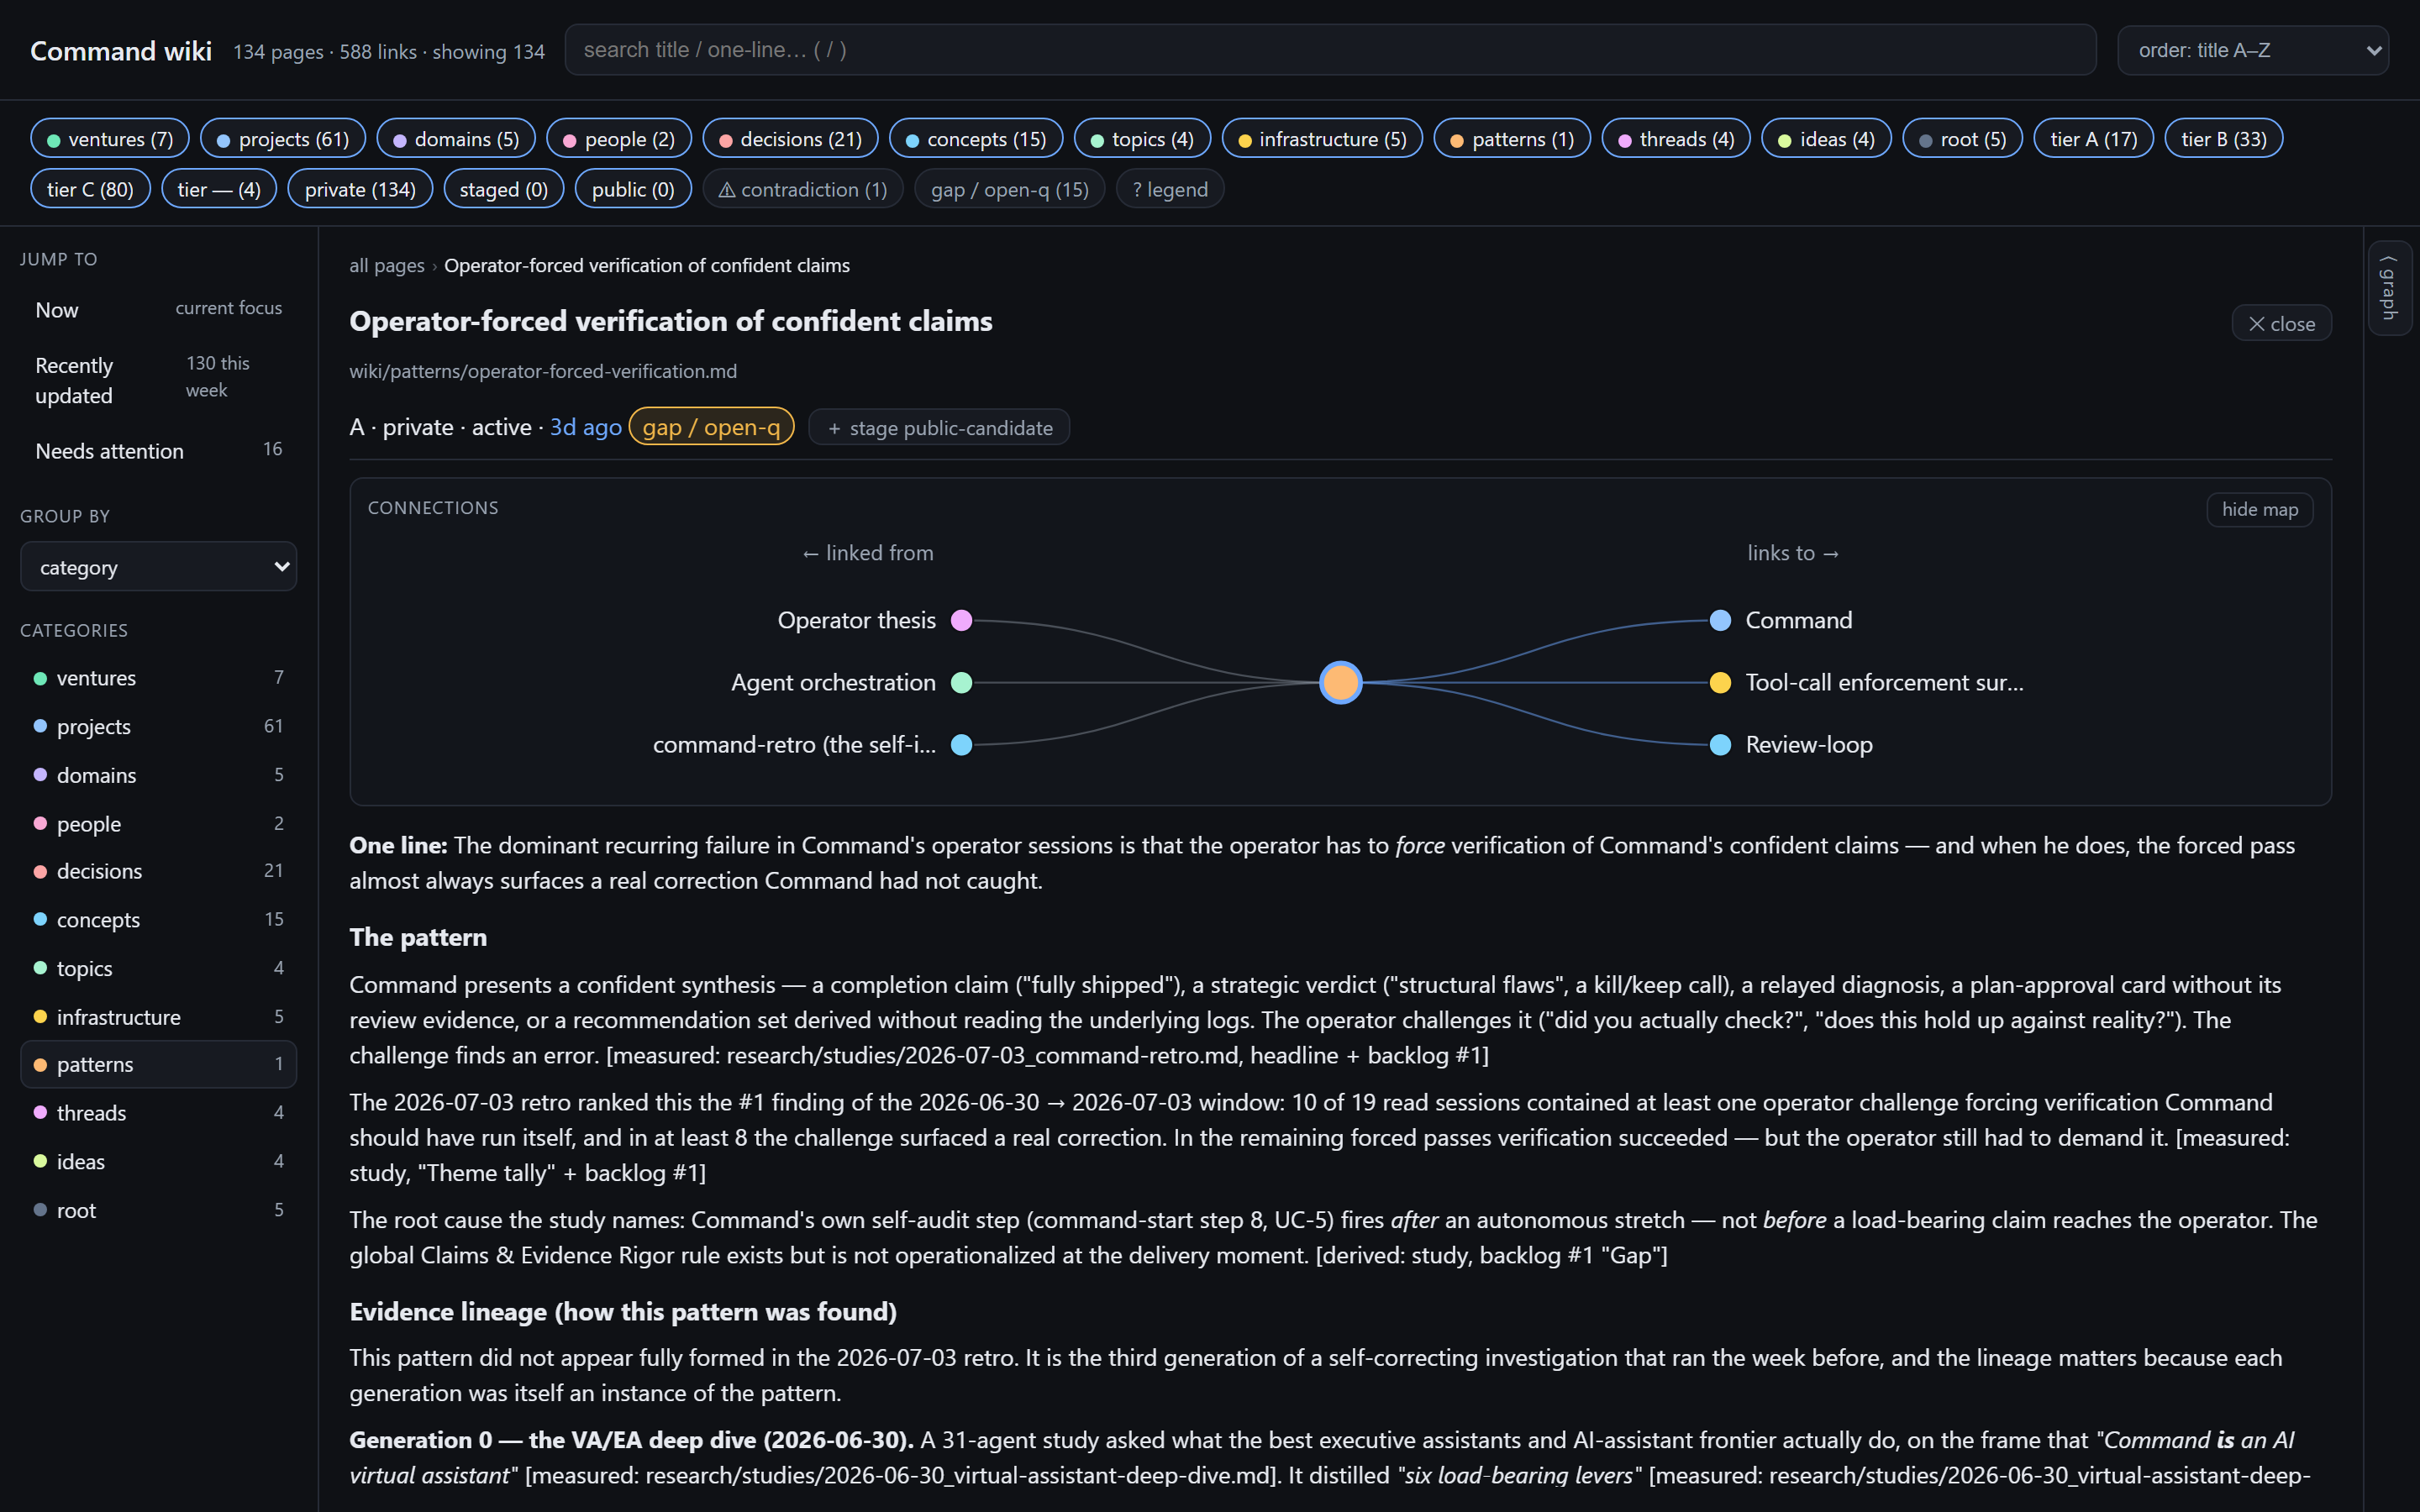Select decisions category in sidebar
The image size is (2420, 1512).
tap(158, 871)
